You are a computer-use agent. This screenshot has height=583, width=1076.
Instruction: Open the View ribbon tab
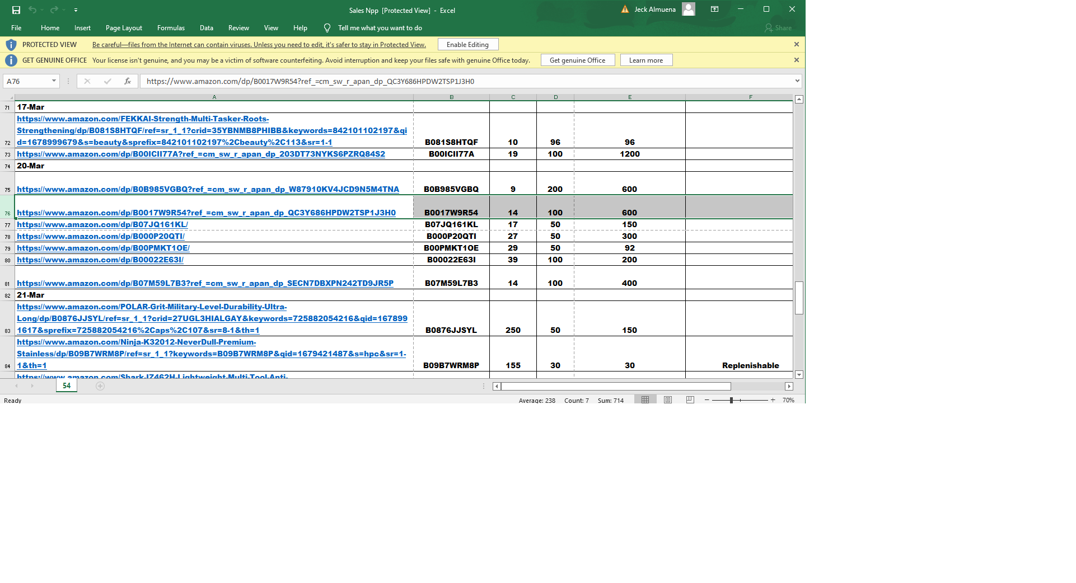pos(271,28)
